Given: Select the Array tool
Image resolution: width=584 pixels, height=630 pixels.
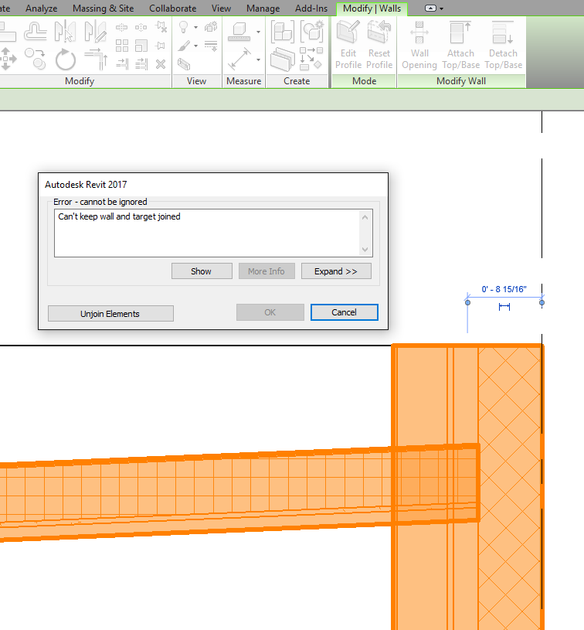Looking at the screenshot, I should [122, 46].
